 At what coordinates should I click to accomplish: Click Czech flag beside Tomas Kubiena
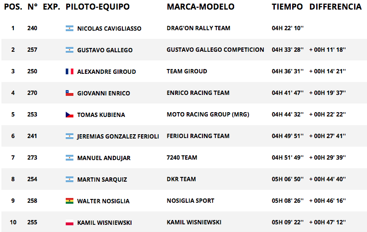coord(70,115)
